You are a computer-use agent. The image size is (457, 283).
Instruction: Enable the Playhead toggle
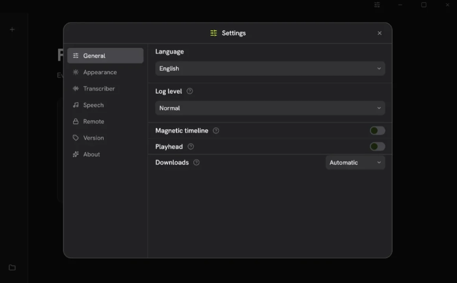coord(377,147)
